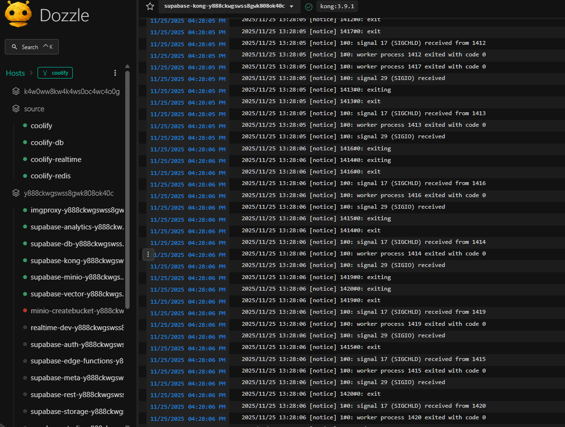The width and height of the screenshot is (565, 427).
Task: Click the sidebar vertical scrollbar
Action: pyautogui.click(x=127, y=189)
